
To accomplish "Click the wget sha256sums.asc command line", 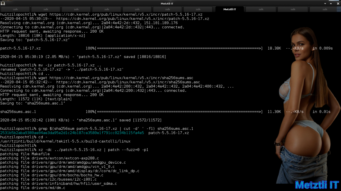I will (x=97, y=78).
